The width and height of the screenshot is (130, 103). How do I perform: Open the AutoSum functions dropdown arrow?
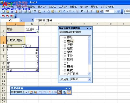coord(85,11)
